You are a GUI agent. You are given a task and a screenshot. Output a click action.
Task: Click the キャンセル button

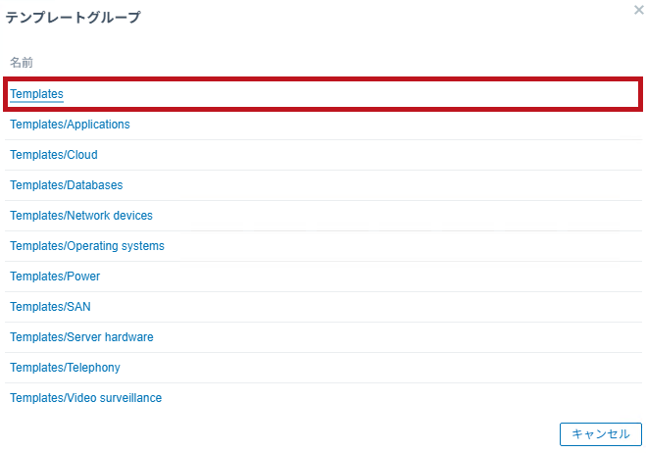[x=601, y=434]
